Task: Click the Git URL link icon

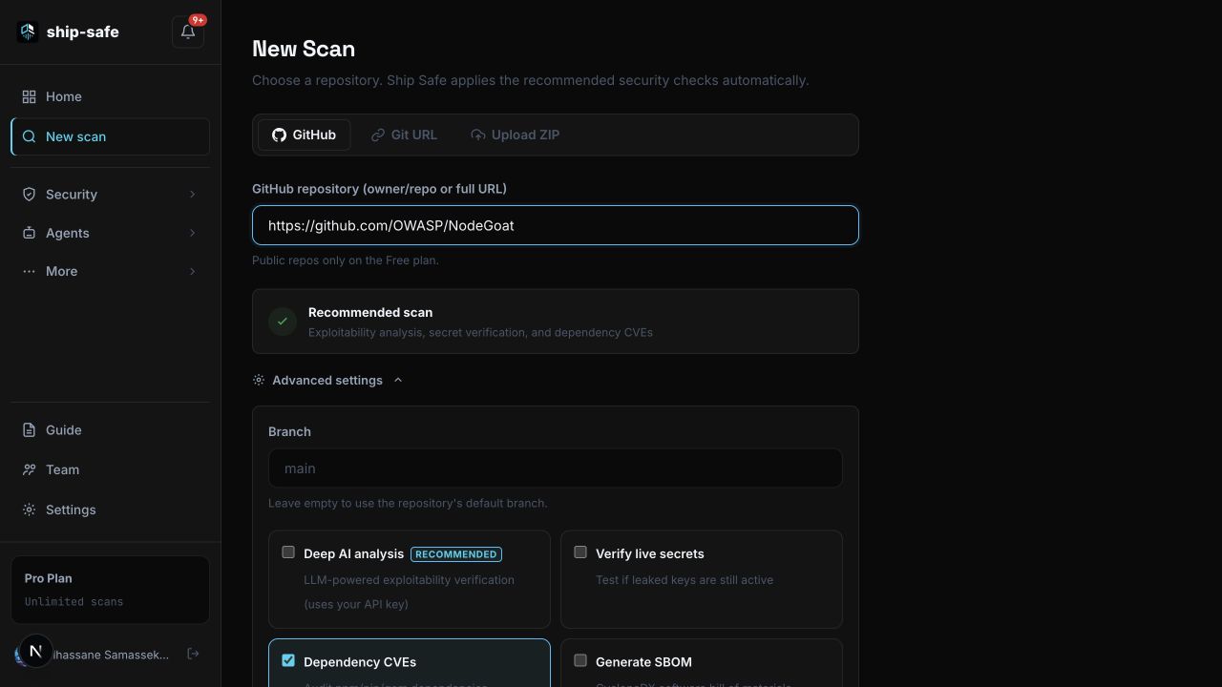Action: coord(378,135)
